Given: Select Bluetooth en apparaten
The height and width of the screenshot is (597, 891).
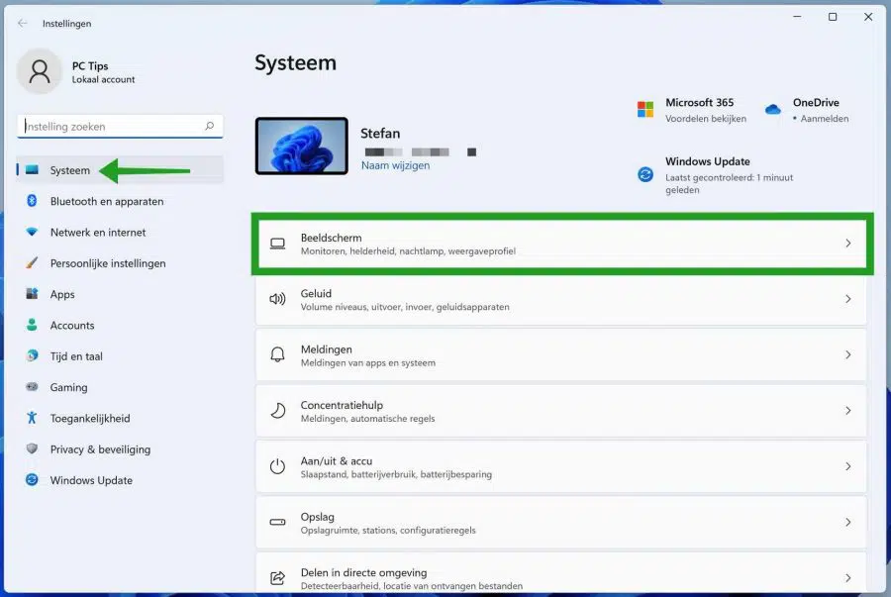Looking at the screenshot, I should (120, 201).
